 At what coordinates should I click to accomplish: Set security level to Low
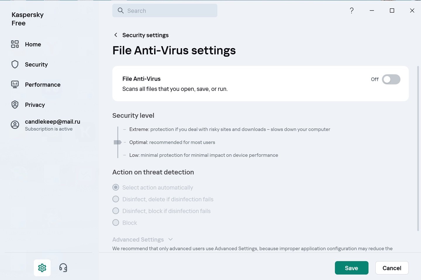point(203,155)
